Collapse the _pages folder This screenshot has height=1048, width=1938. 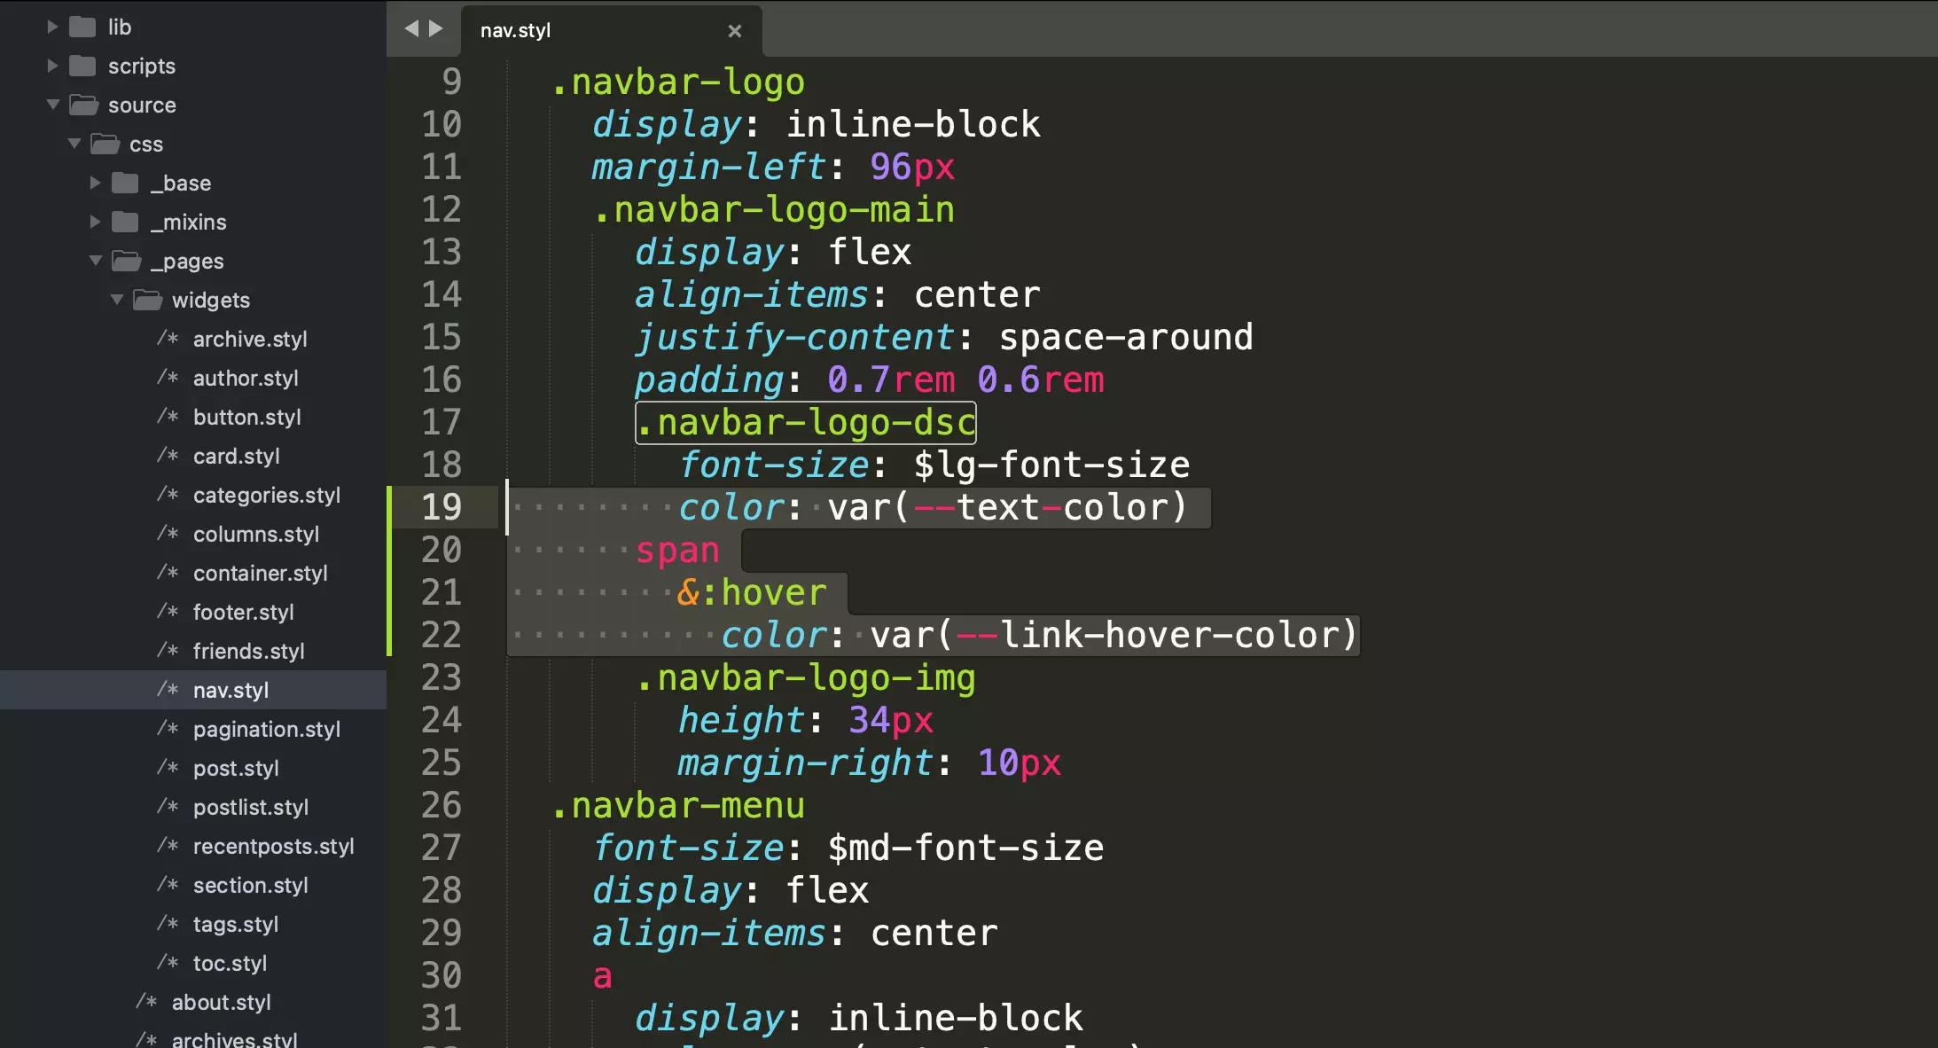96,261
